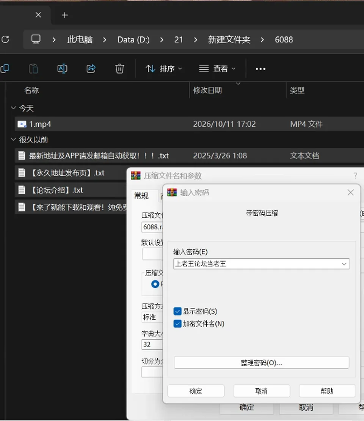Click the icon of 【永久地址发布页】.txt file
The height and width of the screenshot is (421, 364).
(x=22, y=173)
